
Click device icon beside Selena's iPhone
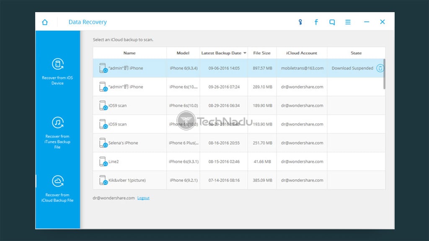(103, 143)
